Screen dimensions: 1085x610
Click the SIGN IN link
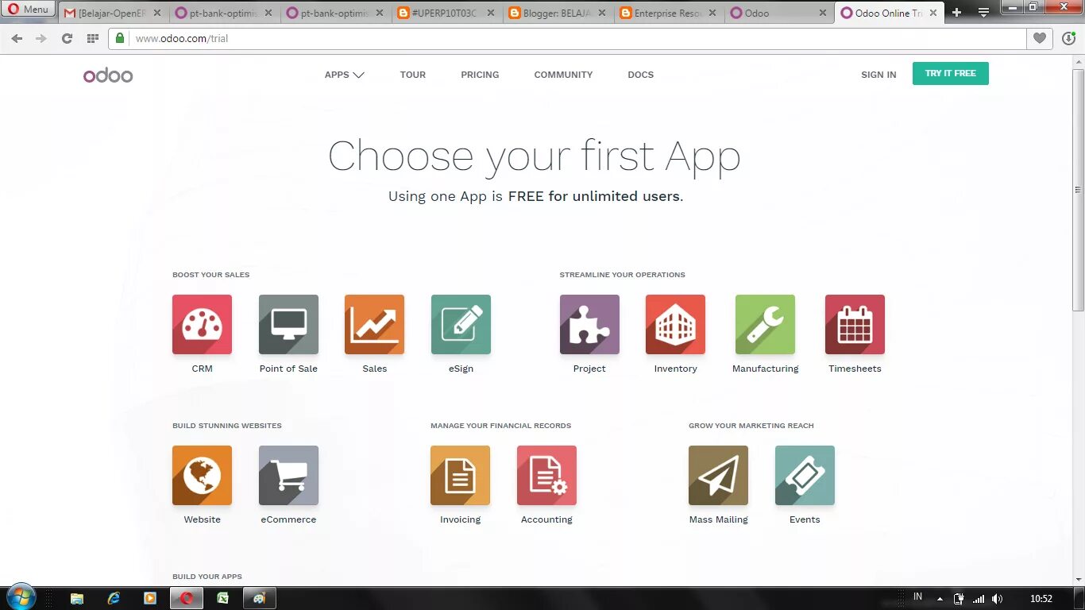[x=878, y=75]
